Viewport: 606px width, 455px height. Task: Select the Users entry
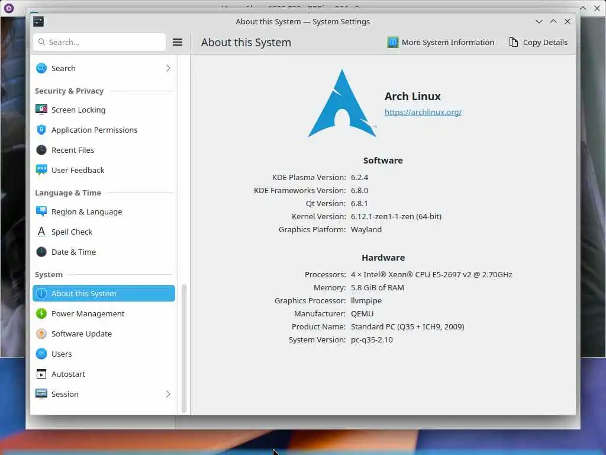click(x=104, y=354)
